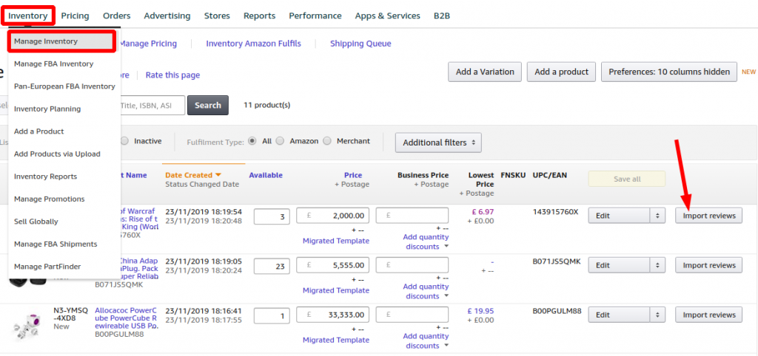Click Add a Variation button
758x356 pixels.
(x=485, y=72)
